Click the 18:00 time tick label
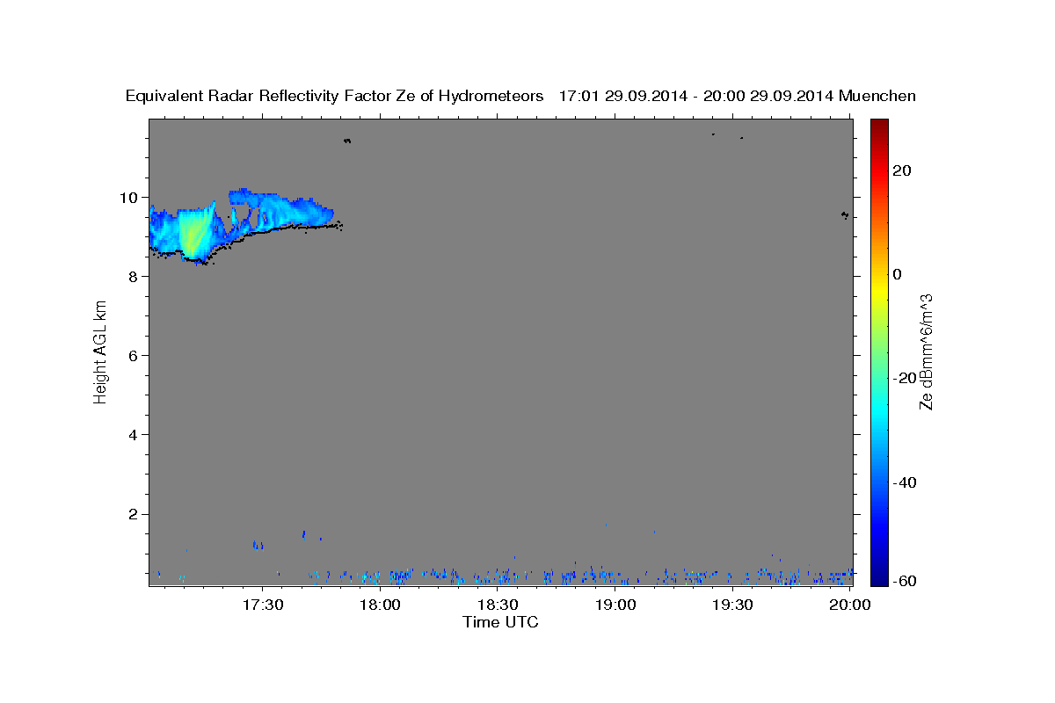Viewport: 1055px width, 703px height. click(381, 605)
